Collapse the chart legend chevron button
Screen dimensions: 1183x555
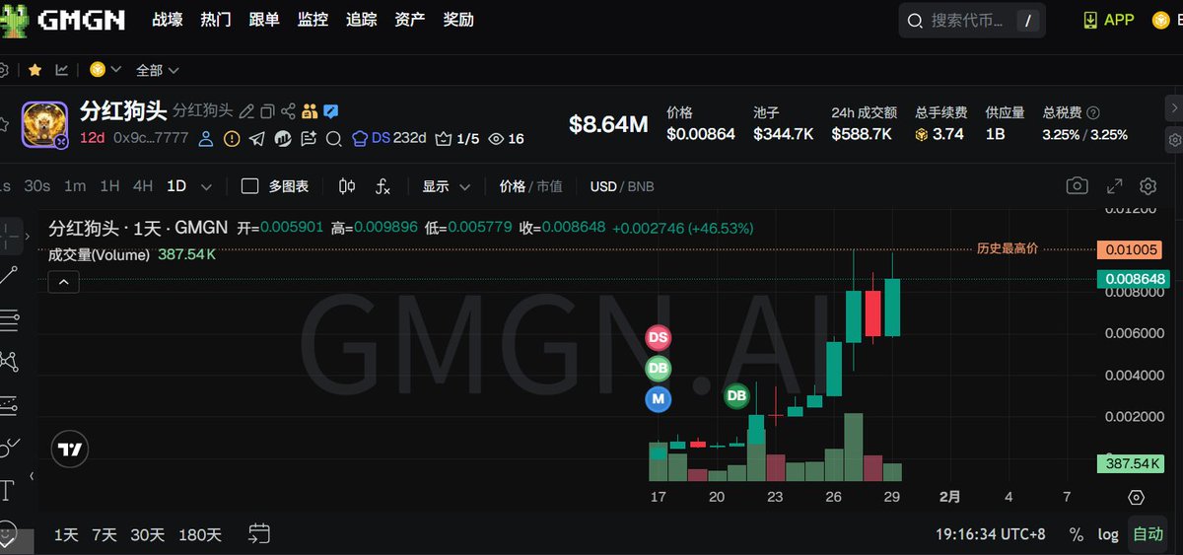62,282
